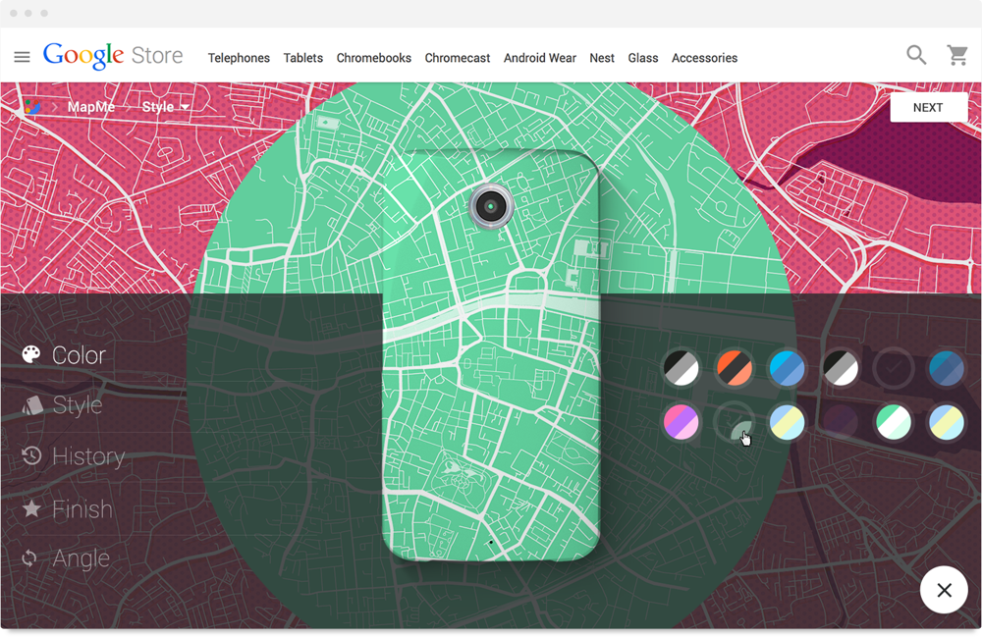Select the currently checked color swatch
This screenshot has height=637, width=982.
894,368
